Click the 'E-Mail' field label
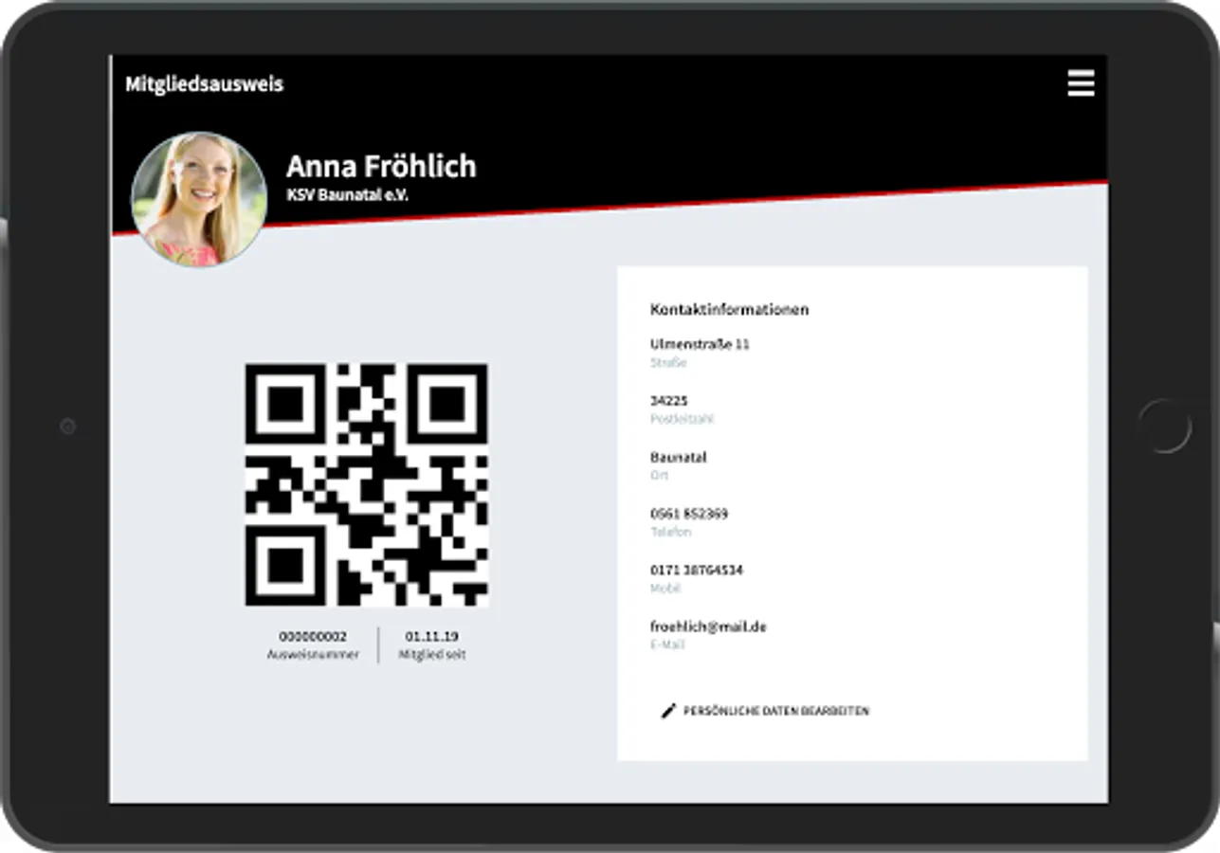The height and width of the screenshot is (853, 1220). tap(667, 645)
